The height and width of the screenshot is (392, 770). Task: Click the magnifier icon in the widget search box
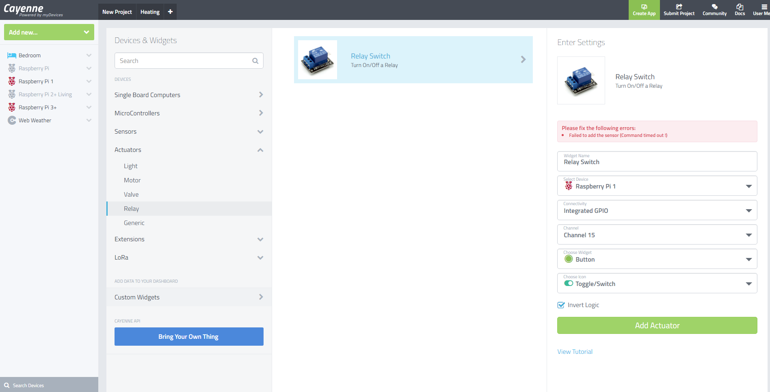pyautogui.click(x=255, y=61)
